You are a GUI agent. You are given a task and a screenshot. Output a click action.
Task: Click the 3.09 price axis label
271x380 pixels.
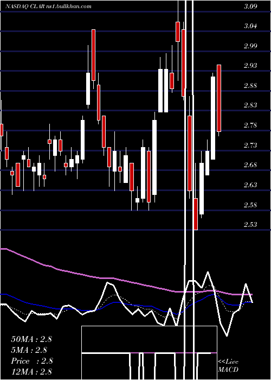(250, 7)
